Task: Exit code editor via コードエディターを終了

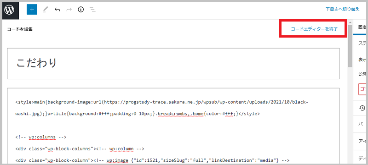Action: tap(314, 29)
